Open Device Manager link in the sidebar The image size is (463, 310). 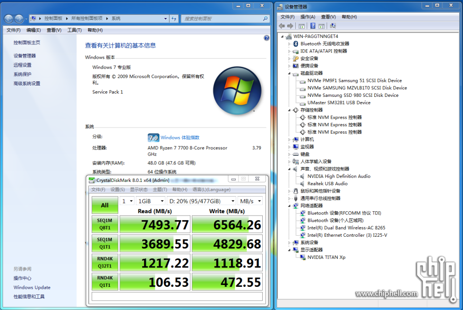(x=25, y=55)
